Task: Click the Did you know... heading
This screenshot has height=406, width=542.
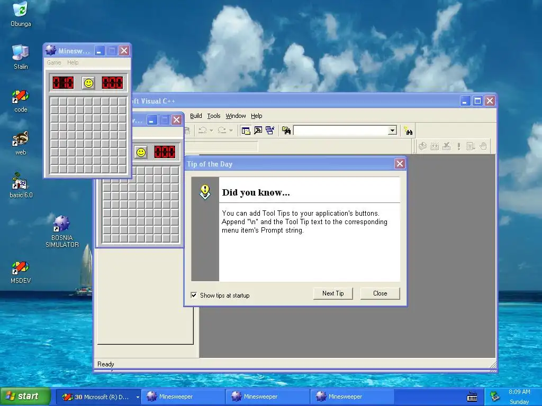Action: tap(256, 192)
